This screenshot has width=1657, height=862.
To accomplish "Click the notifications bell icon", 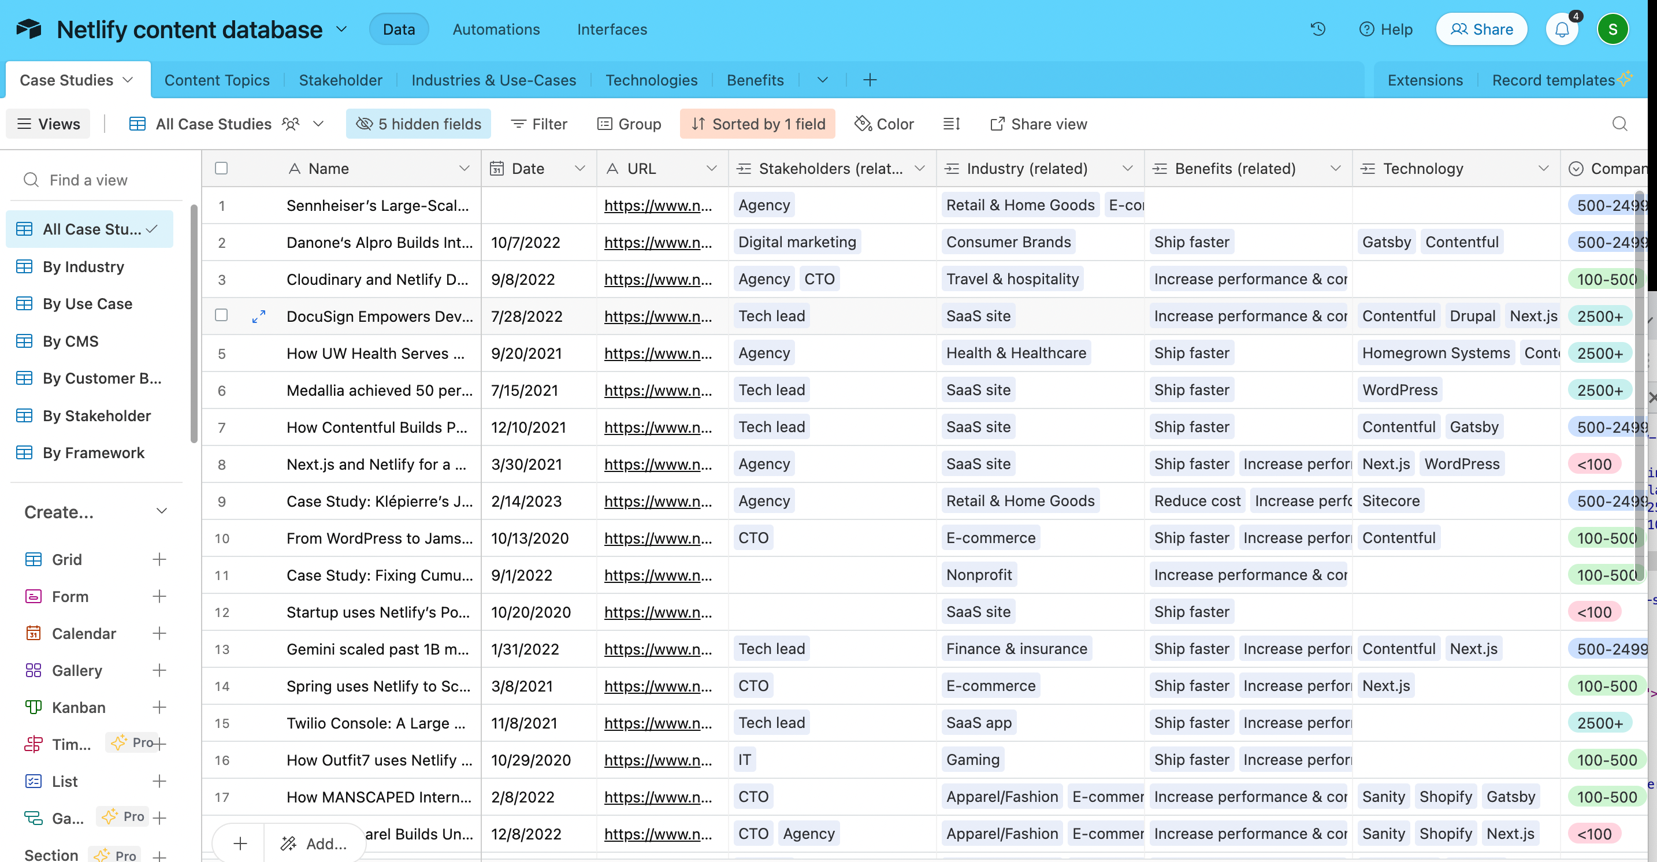I will (x=1561, y=29).
